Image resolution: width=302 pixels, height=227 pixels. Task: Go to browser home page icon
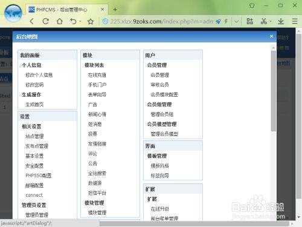click(x=60, y=21)
